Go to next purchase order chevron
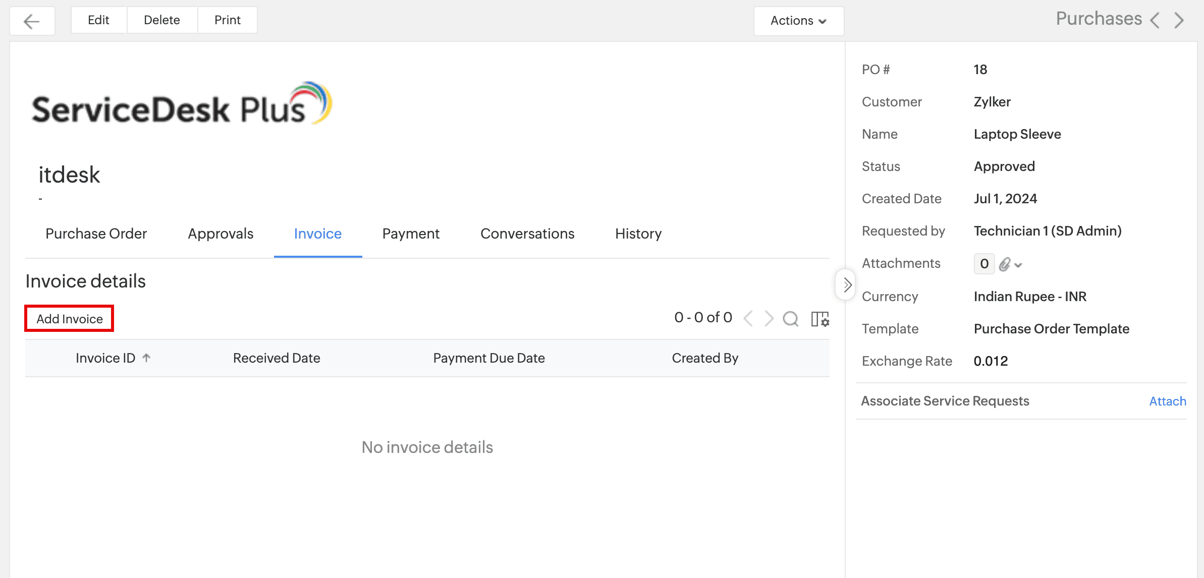The image size is (1204, 578). click(x=1179, y=20)
